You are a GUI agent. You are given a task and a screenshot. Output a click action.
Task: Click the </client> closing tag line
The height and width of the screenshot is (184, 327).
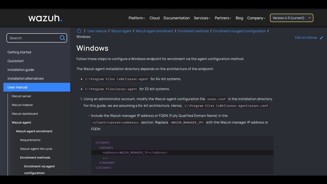tap(103, 168)
